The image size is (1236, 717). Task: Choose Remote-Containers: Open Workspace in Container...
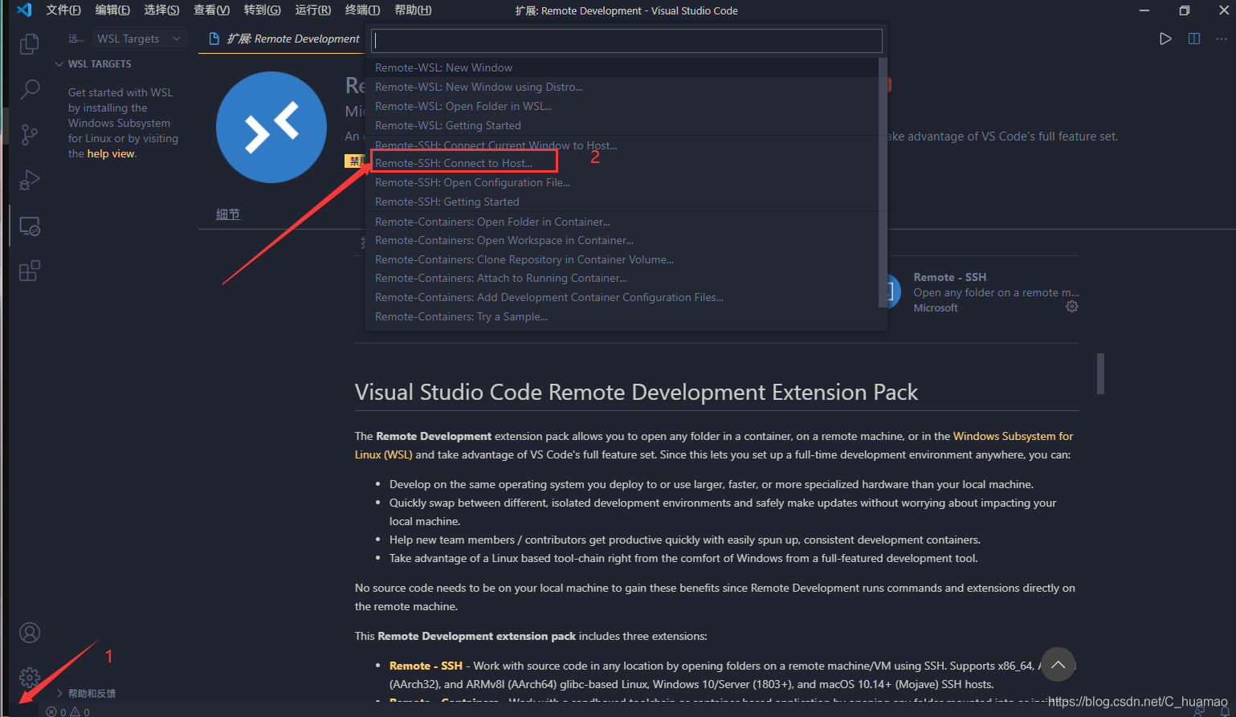coord(623,240)
